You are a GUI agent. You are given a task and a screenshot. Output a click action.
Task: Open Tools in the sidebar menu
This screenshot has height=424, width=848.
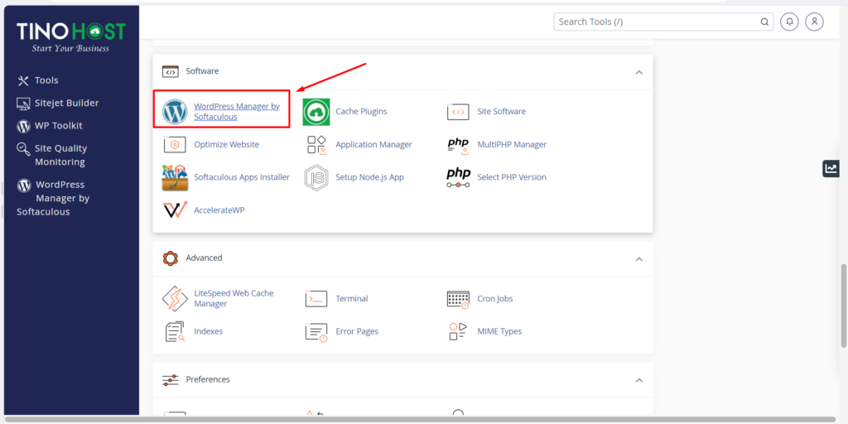coord(46,80)
